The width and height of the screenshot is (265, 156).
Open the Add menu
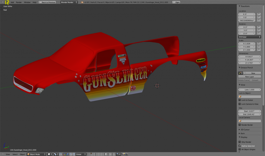[x=12, y=2]
